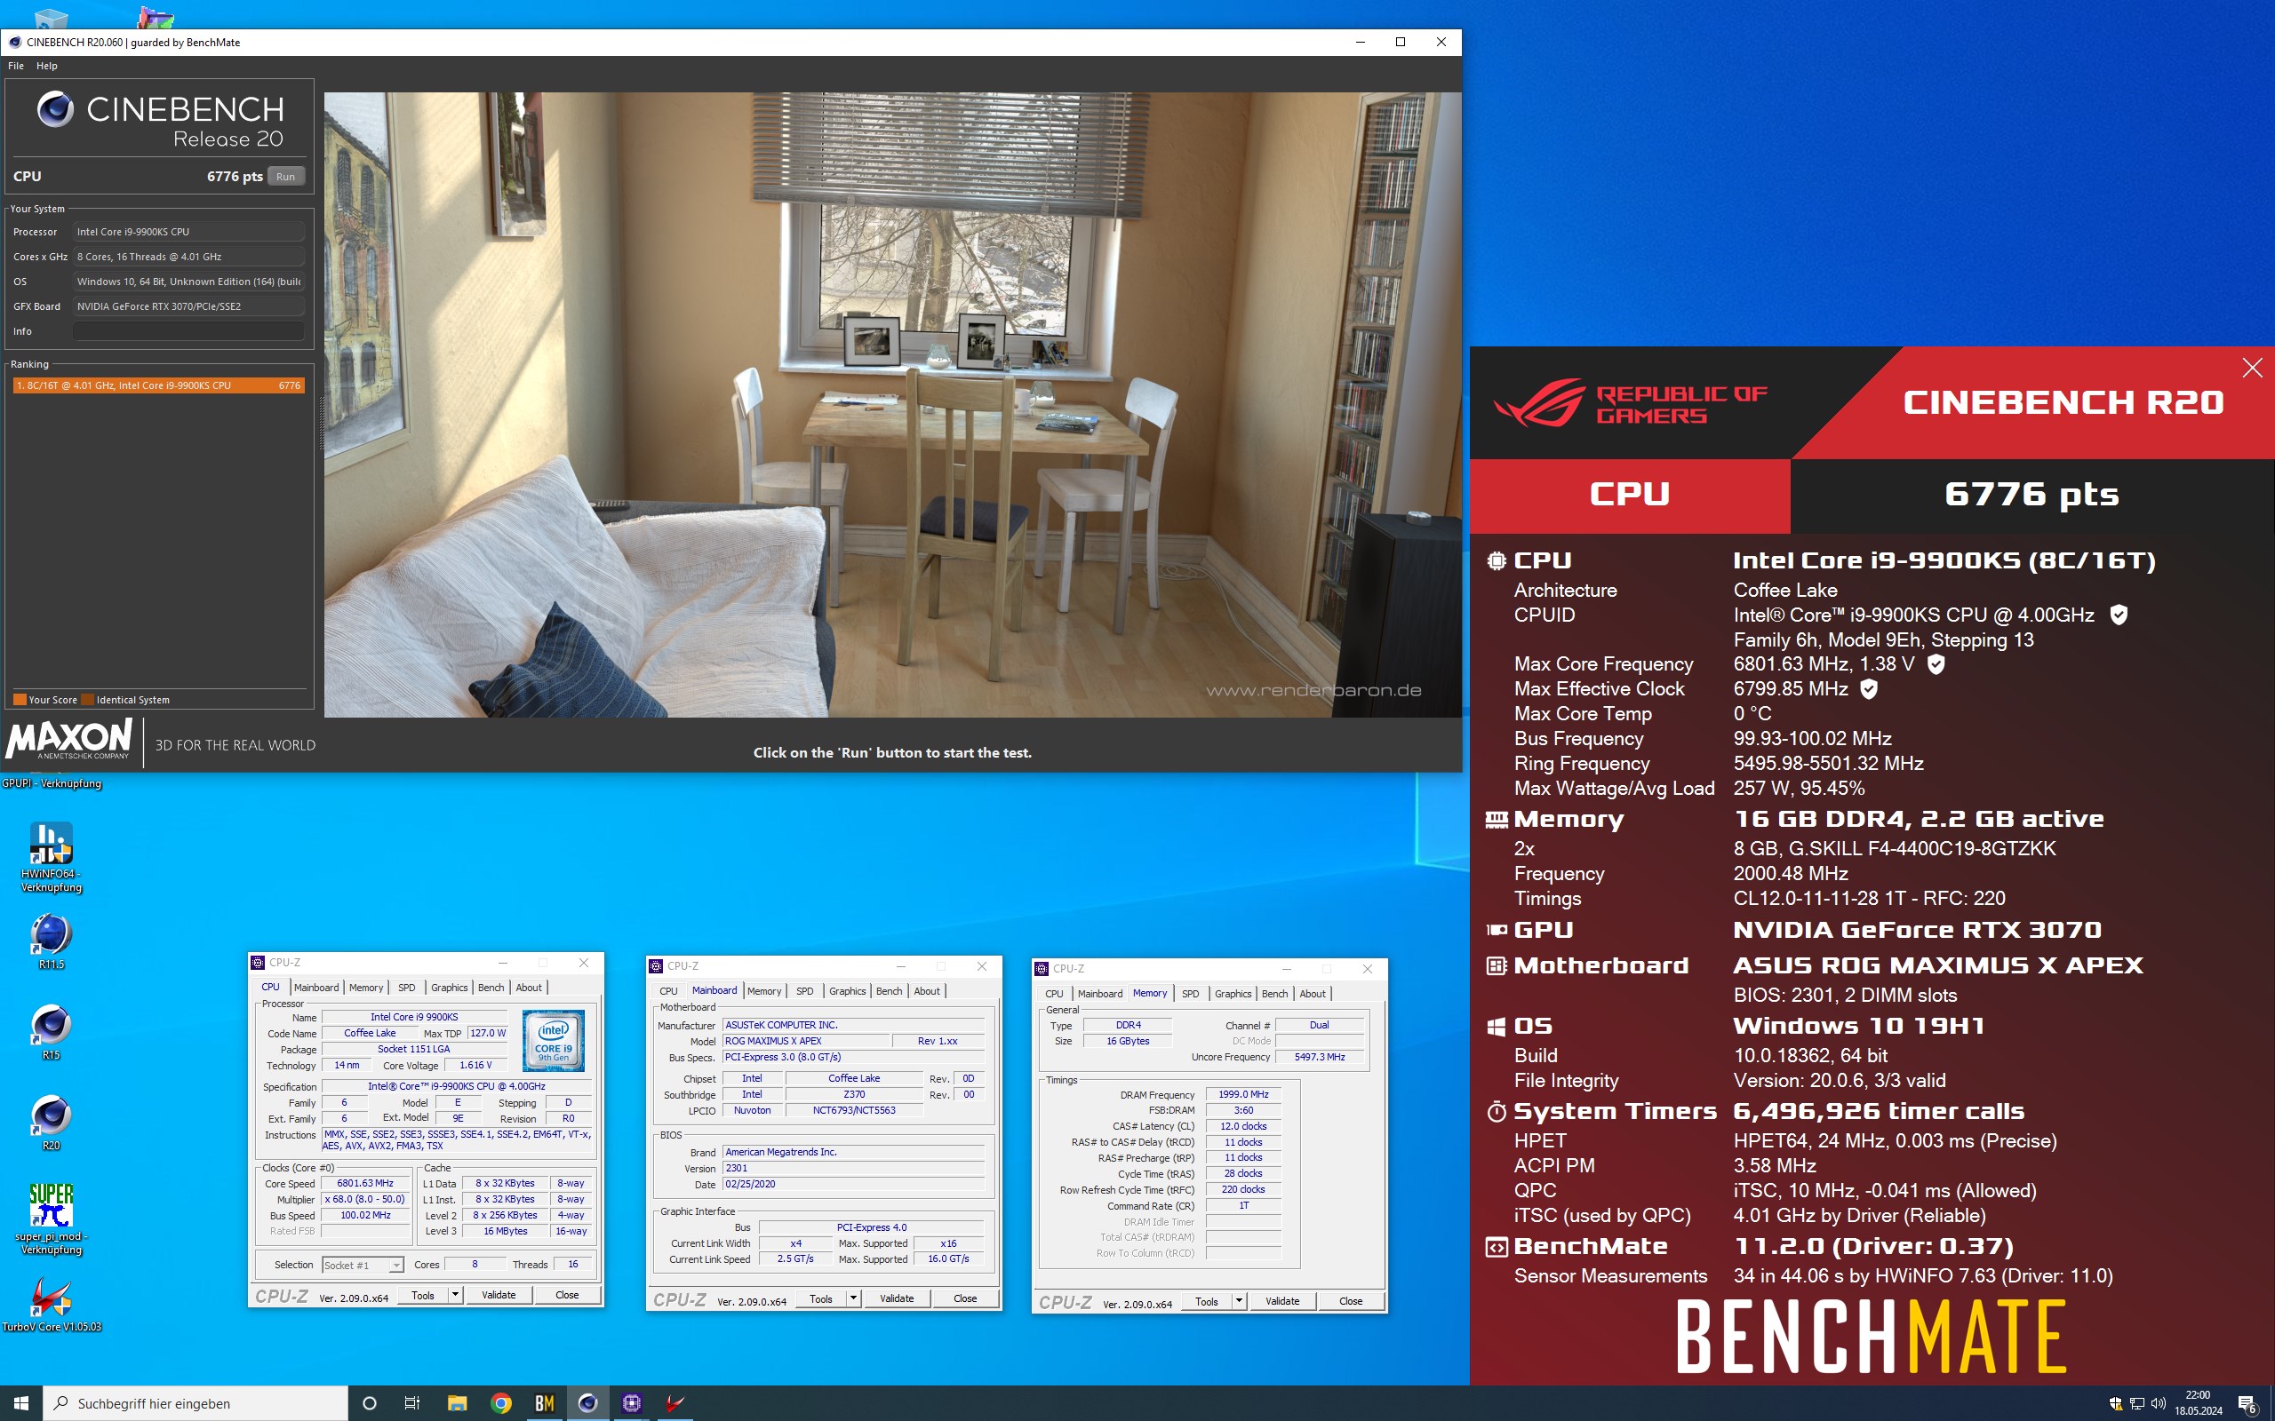
Task: Click the Run button next to CPU score
Action: pyautogui.click(x=286, y=177)
